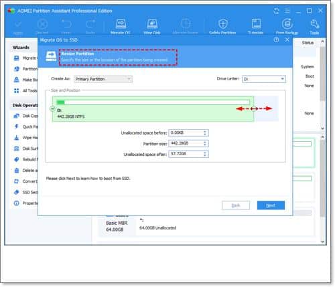Click the Back button
Image resolution: width=335 pixels, height=287 pixels.
point(236,205)
